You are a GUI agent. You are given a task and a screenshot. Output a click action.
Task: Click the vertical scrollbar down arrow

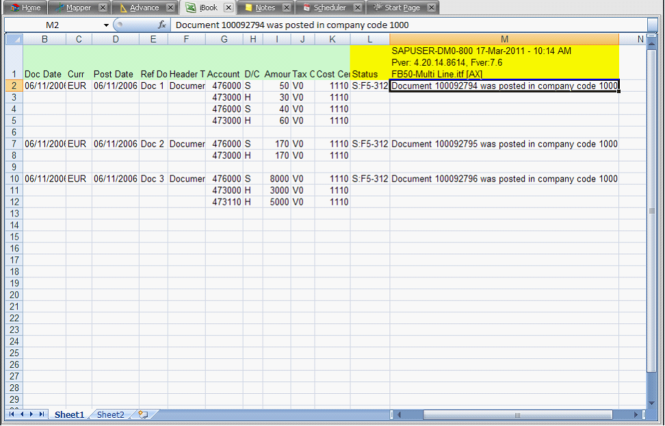coord(651,402)
